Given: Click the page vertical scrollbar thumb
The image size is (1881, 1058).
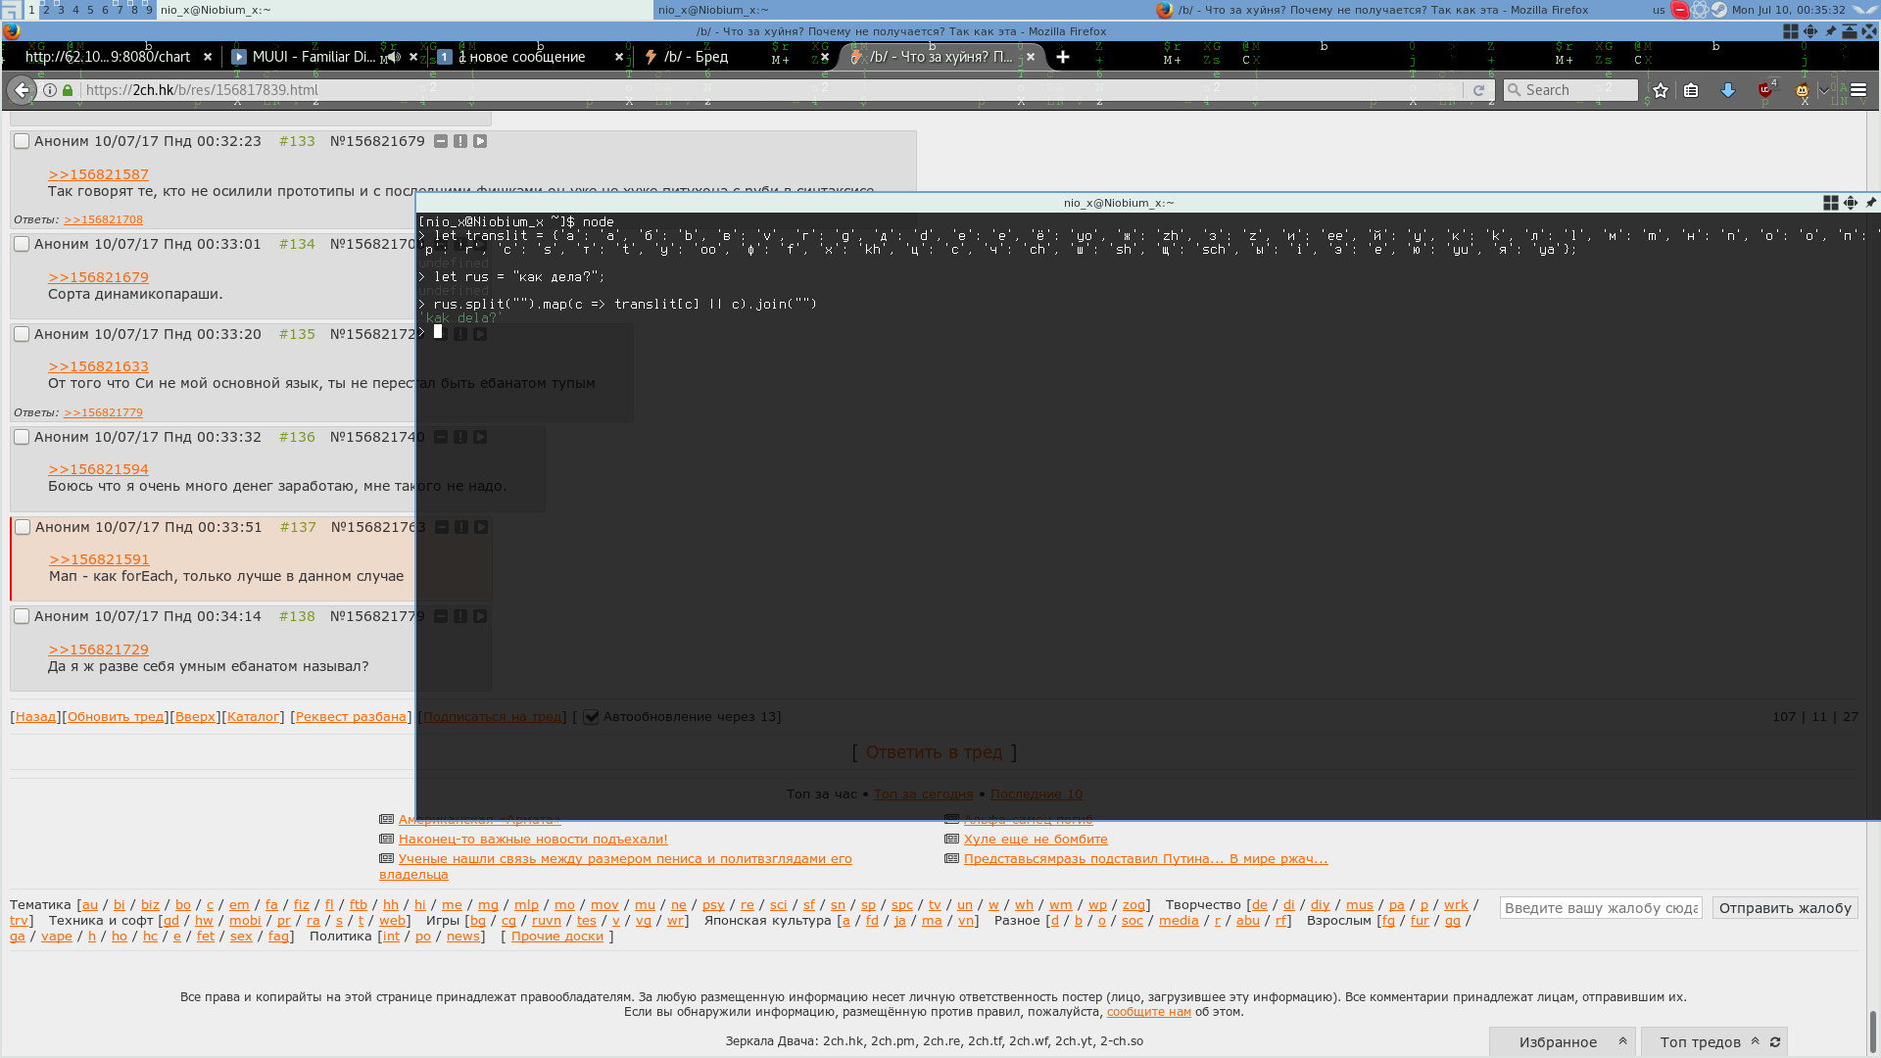Looking at the screenshot, I should click(1872, 1031).
